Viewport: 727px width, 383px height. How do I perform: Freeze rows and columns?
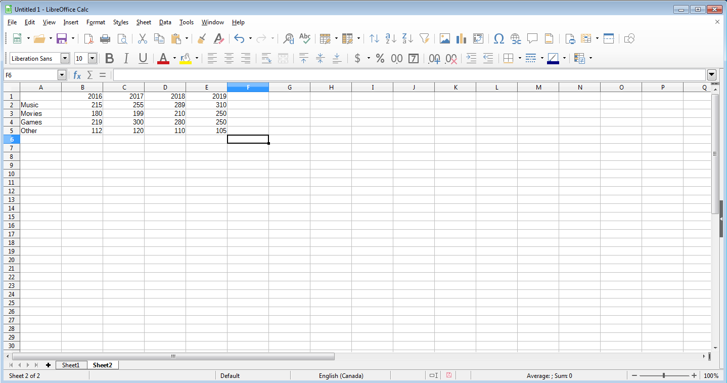pos(608,38)
